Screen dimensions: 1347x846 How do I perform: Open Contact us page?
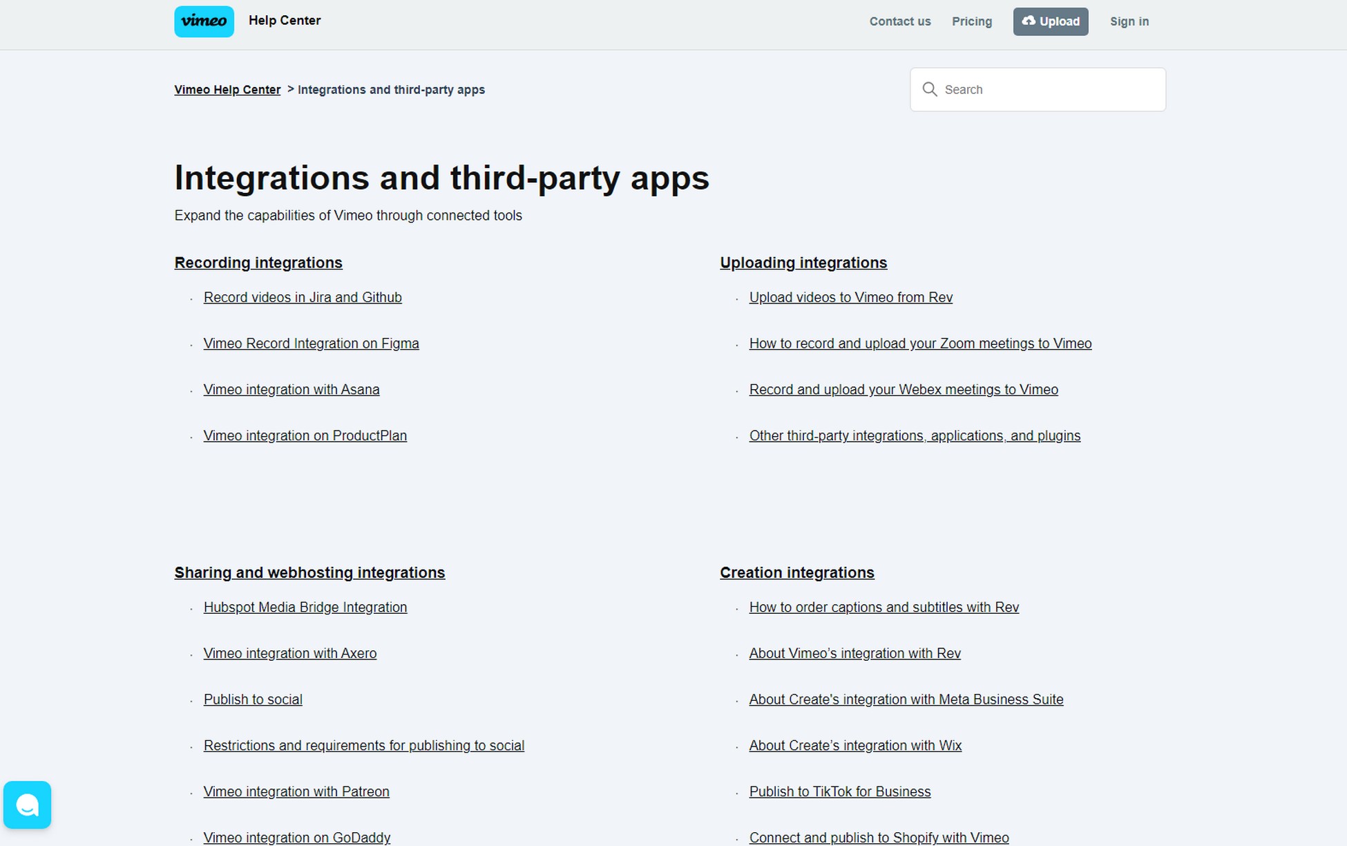tap(900, 21)
